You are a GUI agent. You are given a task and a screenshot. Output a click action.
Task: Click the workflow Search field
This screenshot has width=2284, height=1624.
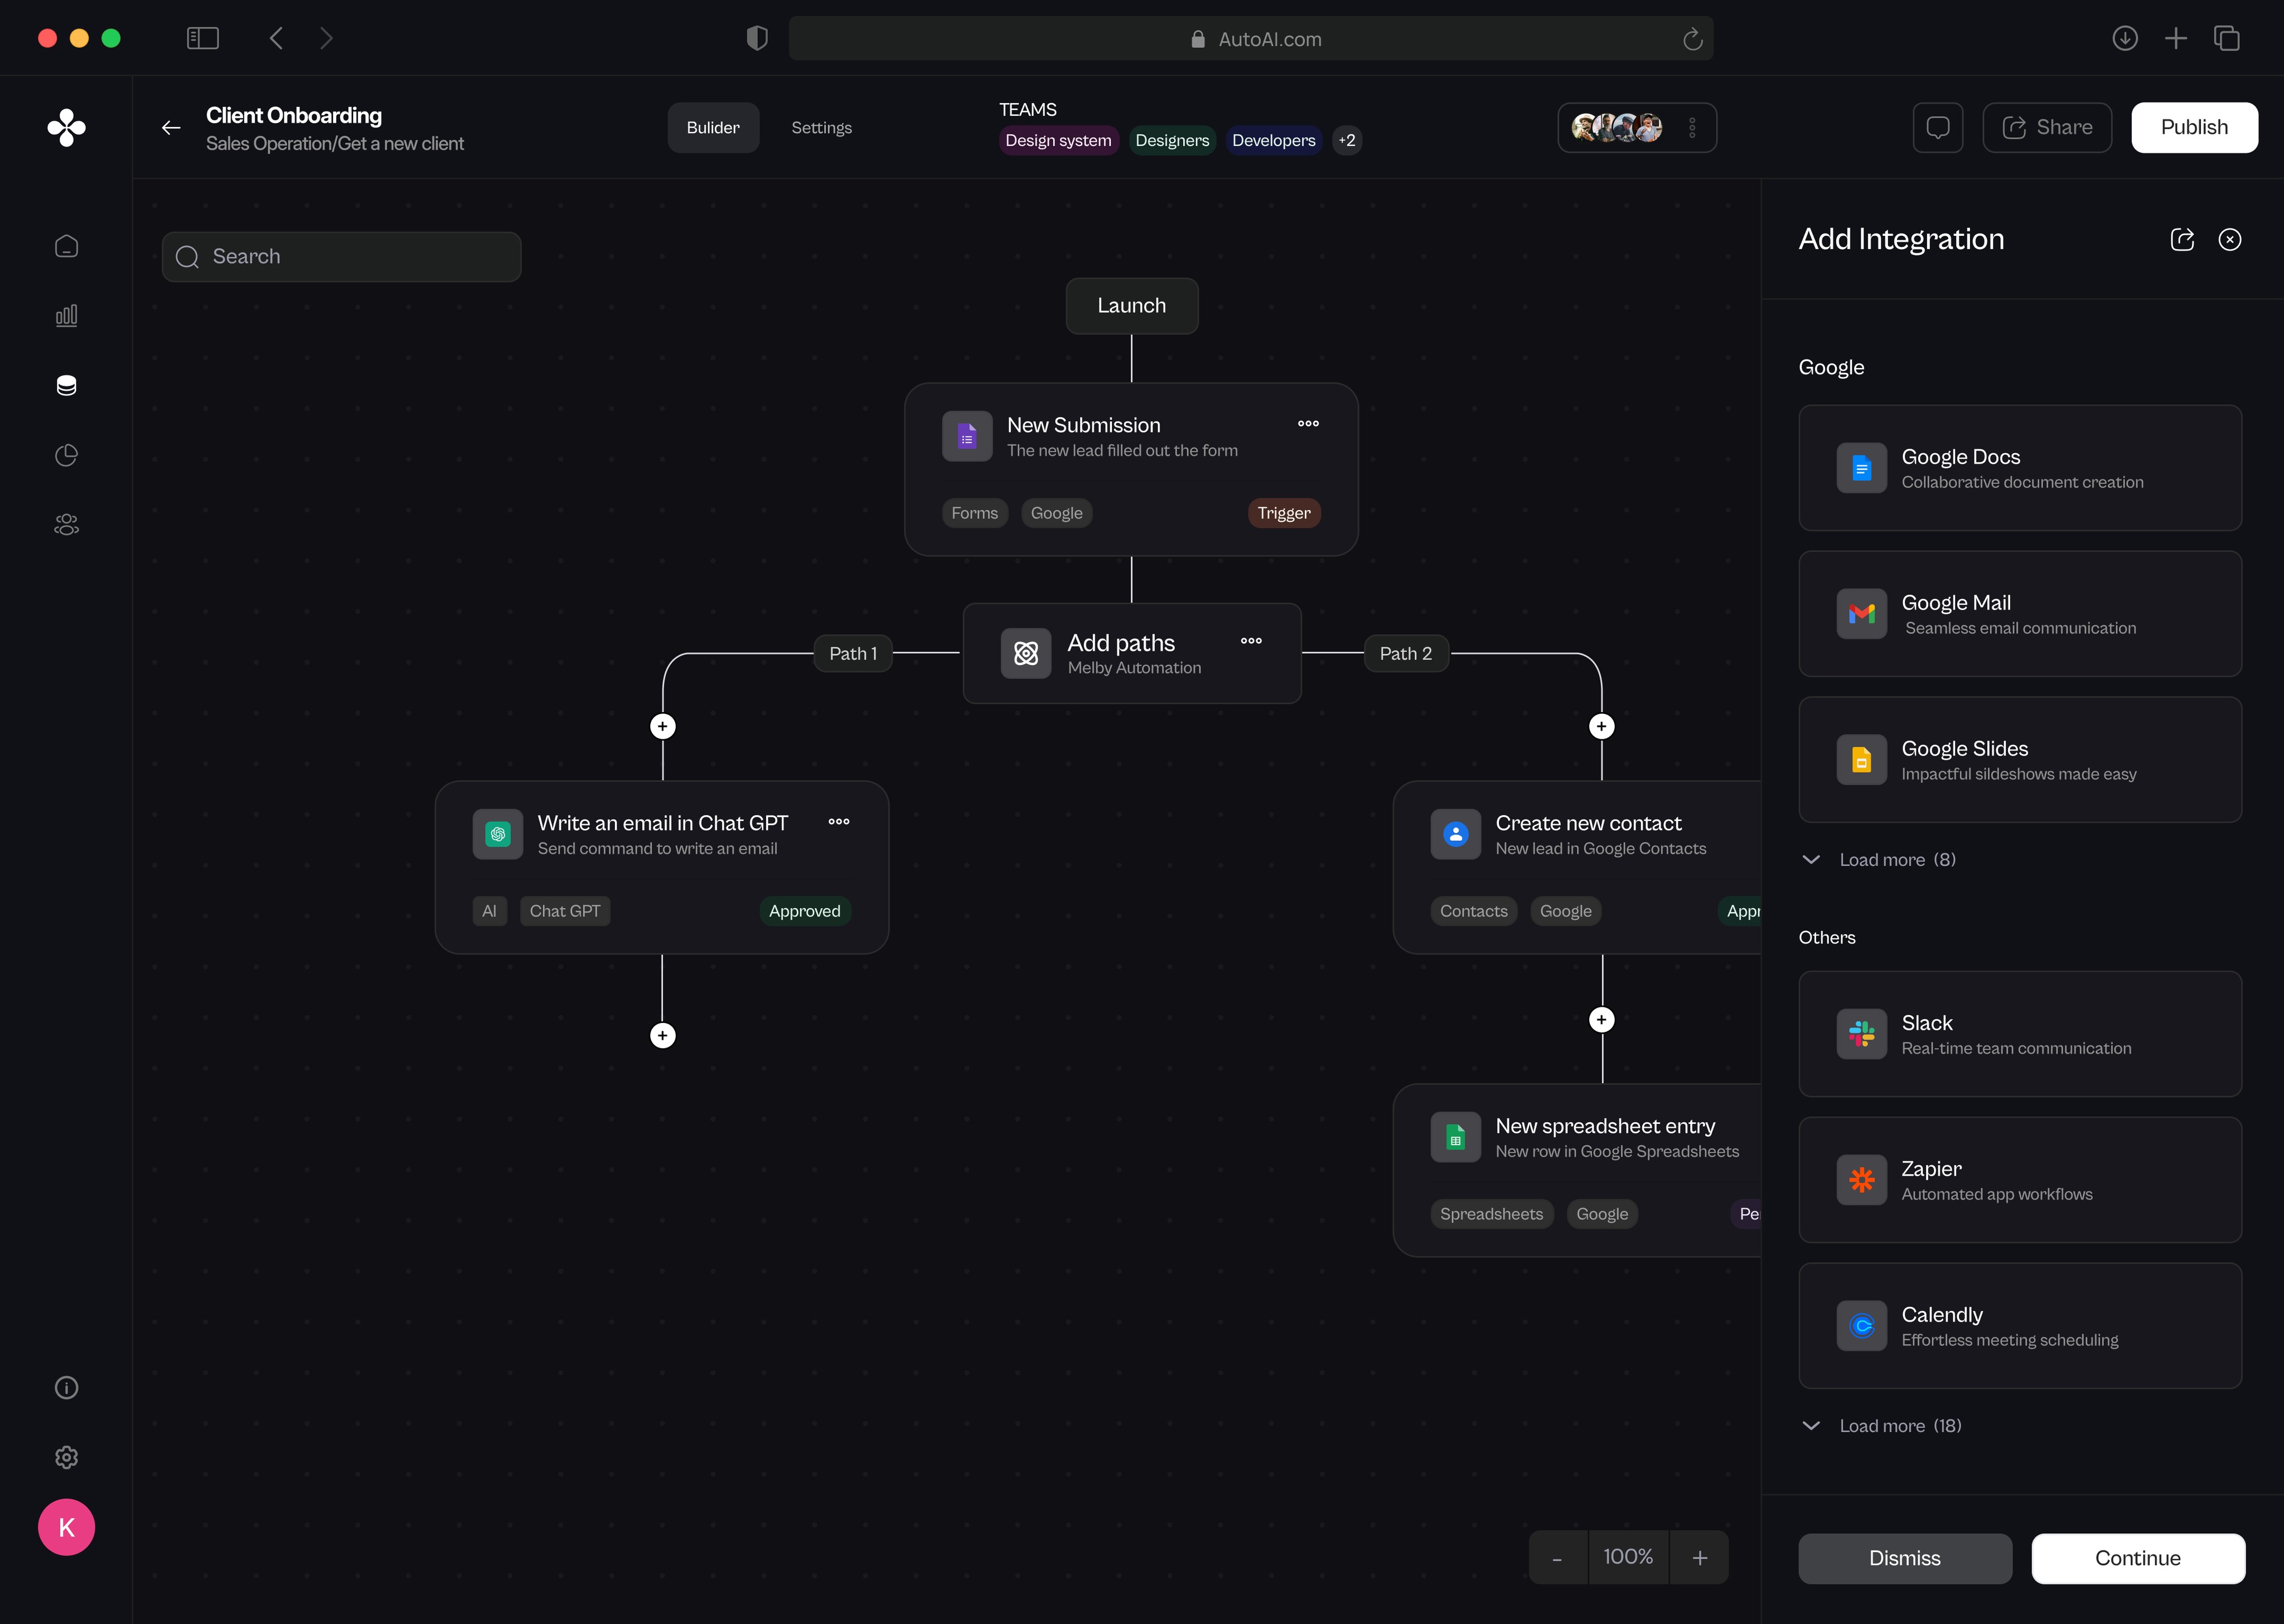click(x=342, y=256)
